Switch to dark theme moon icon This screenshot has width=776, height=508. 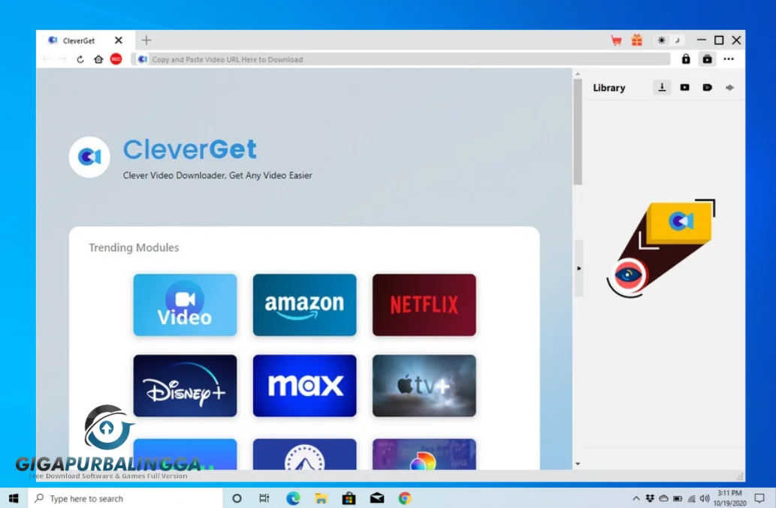pyautogui.click(x=677, y=40)
